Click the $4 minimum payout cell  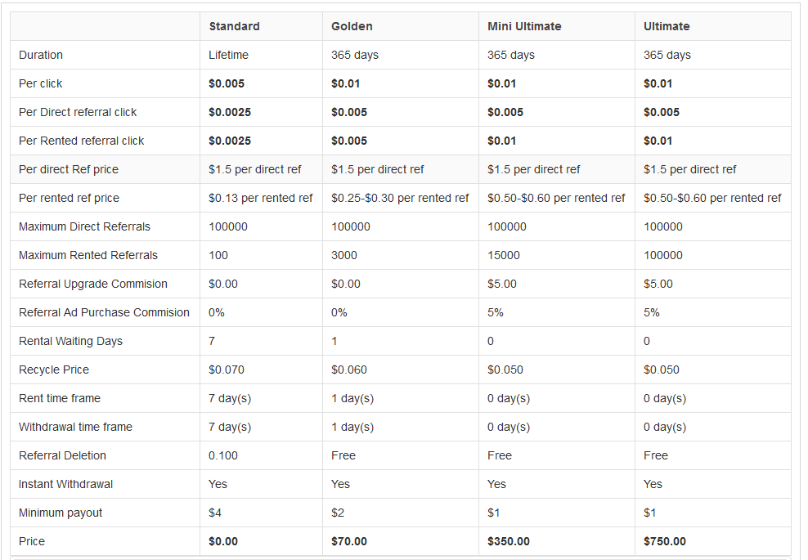tap(215, 513)
